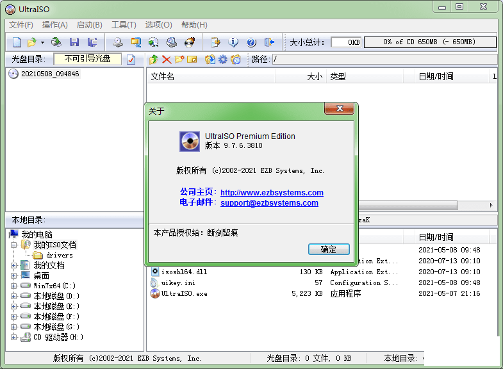This screenshot has height=369, width=503.
Task: Open the 帮助(H) menu
Action: [194, 25]
